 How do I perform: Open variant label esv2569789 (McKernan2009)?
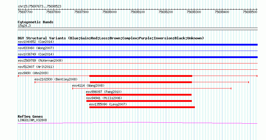point(40,60)
